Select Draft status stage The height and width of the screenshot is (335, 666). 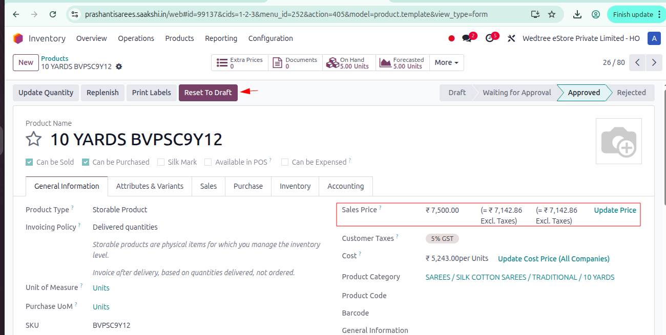(x=456, y=93)
